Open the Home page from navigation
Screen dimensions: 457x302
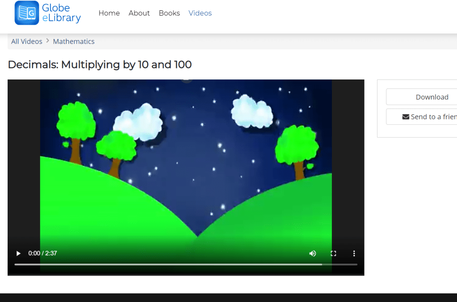[109, 13]
